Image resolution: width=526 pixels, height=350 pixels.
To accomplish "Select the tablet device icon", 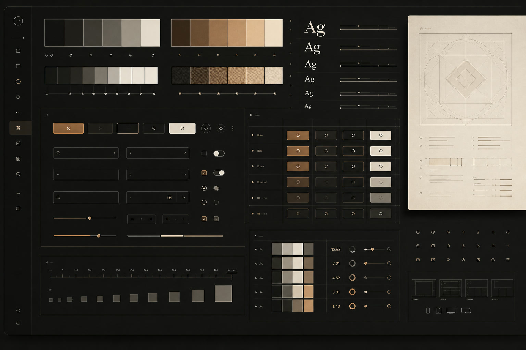I will (438, 310).
